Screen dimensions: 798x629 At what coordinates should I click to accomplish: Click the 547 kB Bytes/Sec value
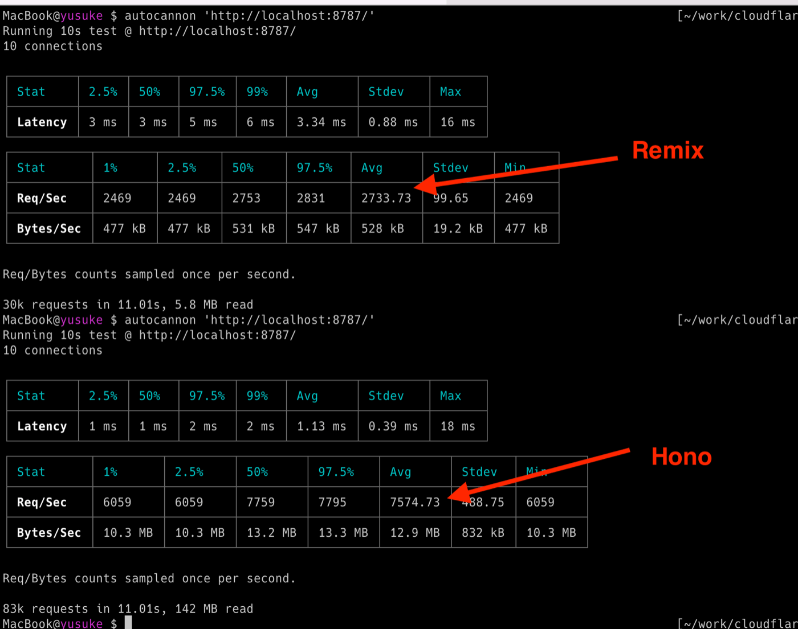point(318,228)
